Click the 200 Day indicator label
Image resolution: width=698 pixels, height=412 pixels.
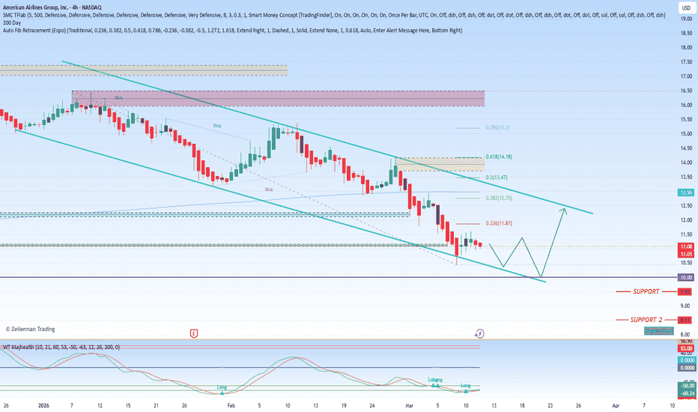tap(13, 22)
